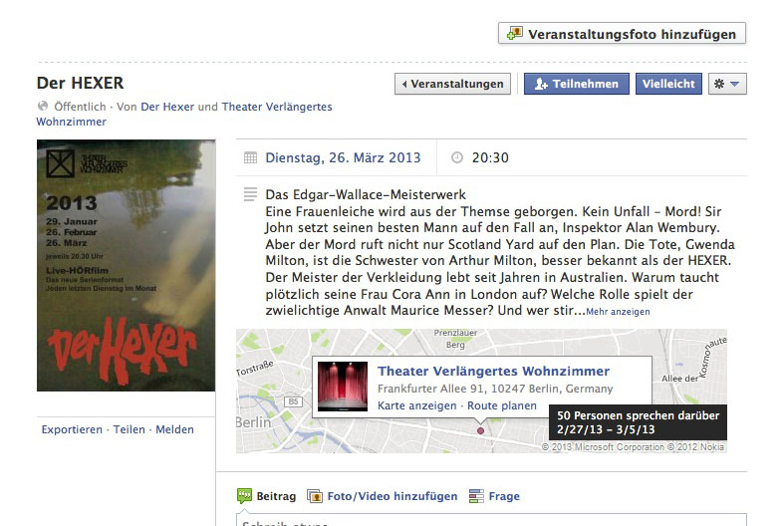Click the theater stage thumbnail on map
This screenshot has height=526, width=783.
coord(343,387)
